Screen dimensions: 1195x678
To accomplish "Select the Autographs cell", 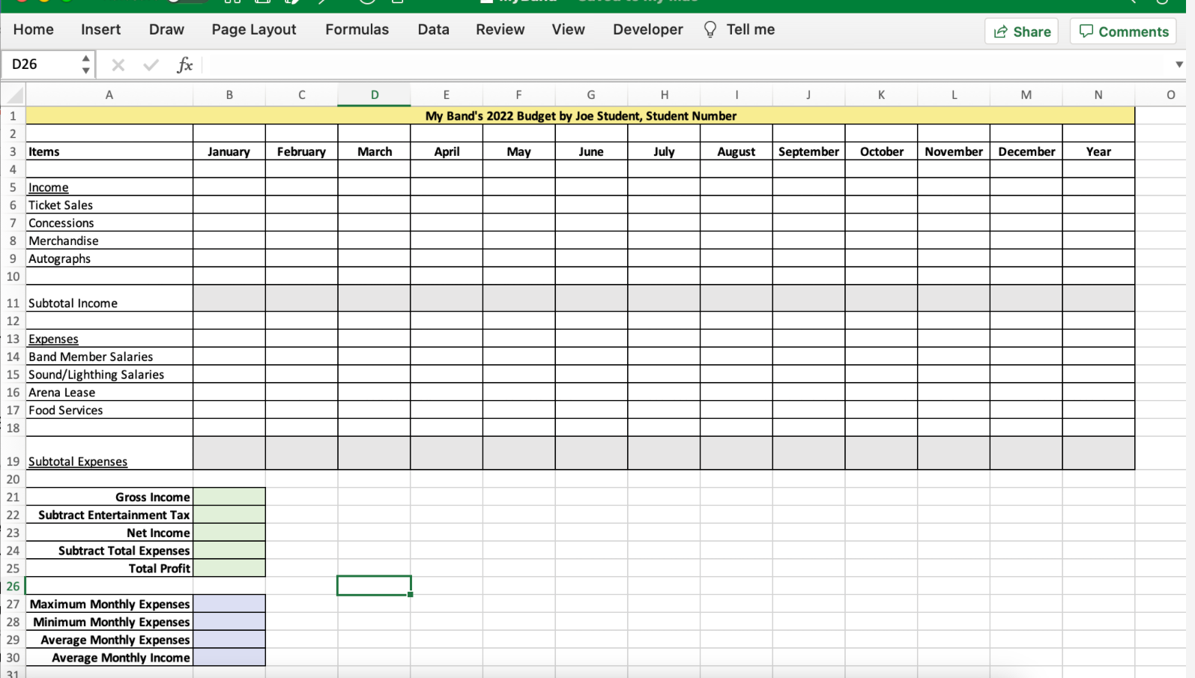I will [x=109, y=258].
